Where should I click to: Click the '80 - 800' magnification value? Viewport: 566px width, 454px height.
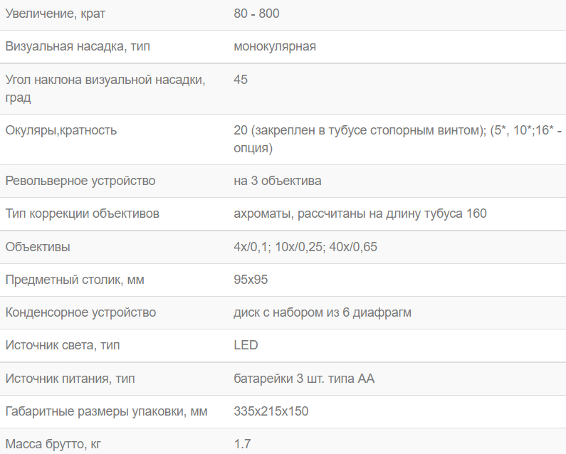click(x=261, y=14)
